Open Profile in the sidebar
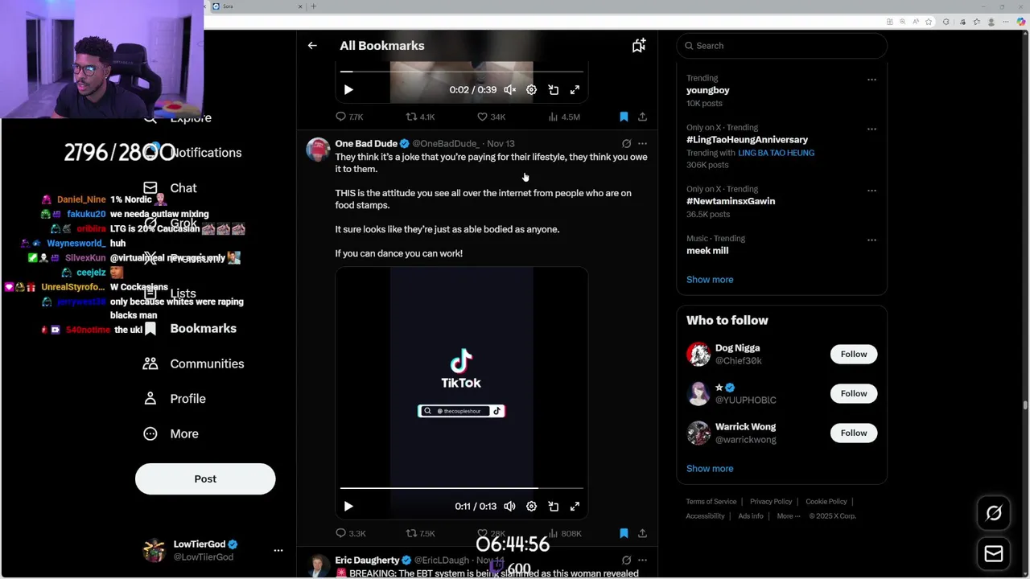 175,399
